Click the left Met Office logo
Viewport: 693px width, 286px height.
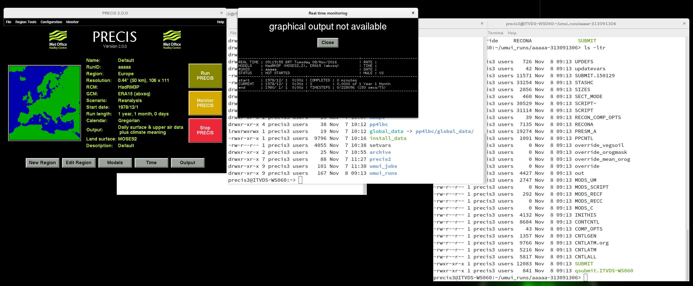pyautogui.click(x=58, y=40)
